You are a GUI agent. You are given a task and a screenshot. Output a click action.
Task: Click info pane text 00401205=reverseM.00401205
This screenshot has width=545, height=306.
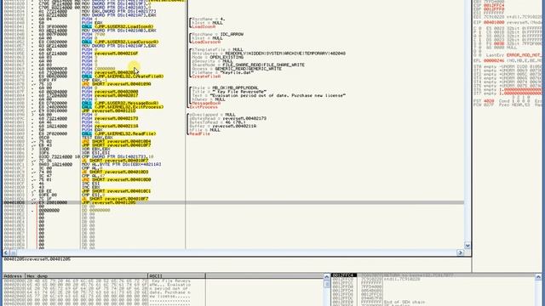pyautogui.click(x=37, y=259)
